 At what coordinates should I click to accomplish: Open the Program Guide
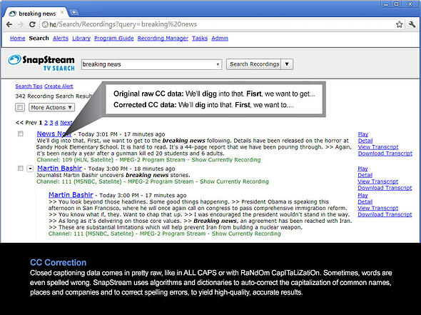coord(114,38)
